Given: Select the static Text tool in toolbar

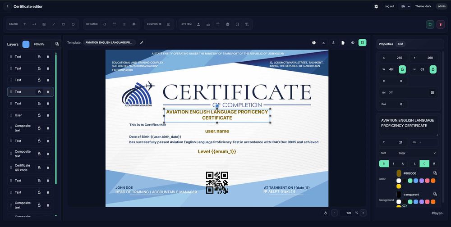Looking at the screenshot, I should (x=24, y=24).
